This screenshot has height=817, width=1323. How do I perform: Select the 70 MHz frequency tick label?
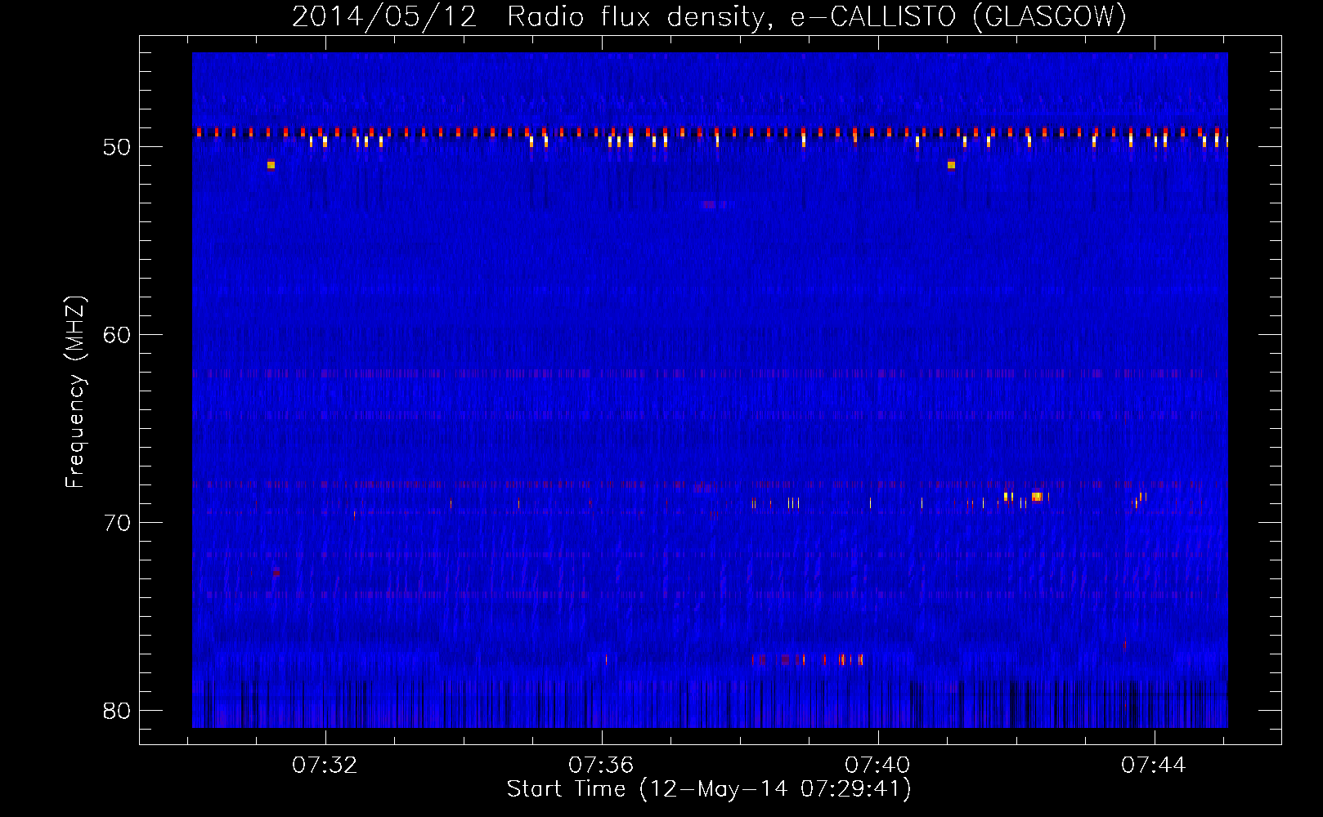(117, 523)
